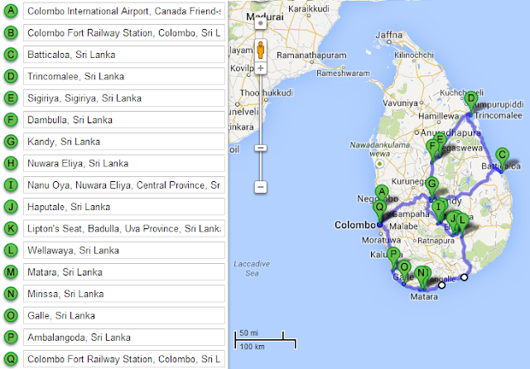Click the Vavuniya label on map
The height and width of the screenshot is (369, 530).
[400, 103]
